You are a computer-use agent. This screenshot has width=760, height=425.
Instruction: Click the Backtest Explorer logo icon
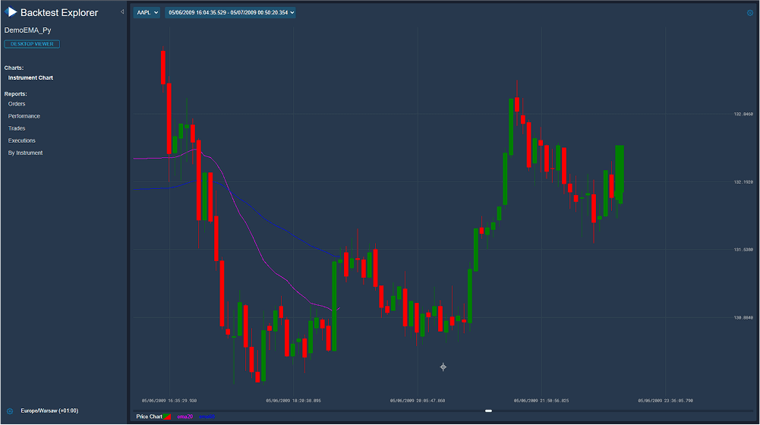pos(11,12)
